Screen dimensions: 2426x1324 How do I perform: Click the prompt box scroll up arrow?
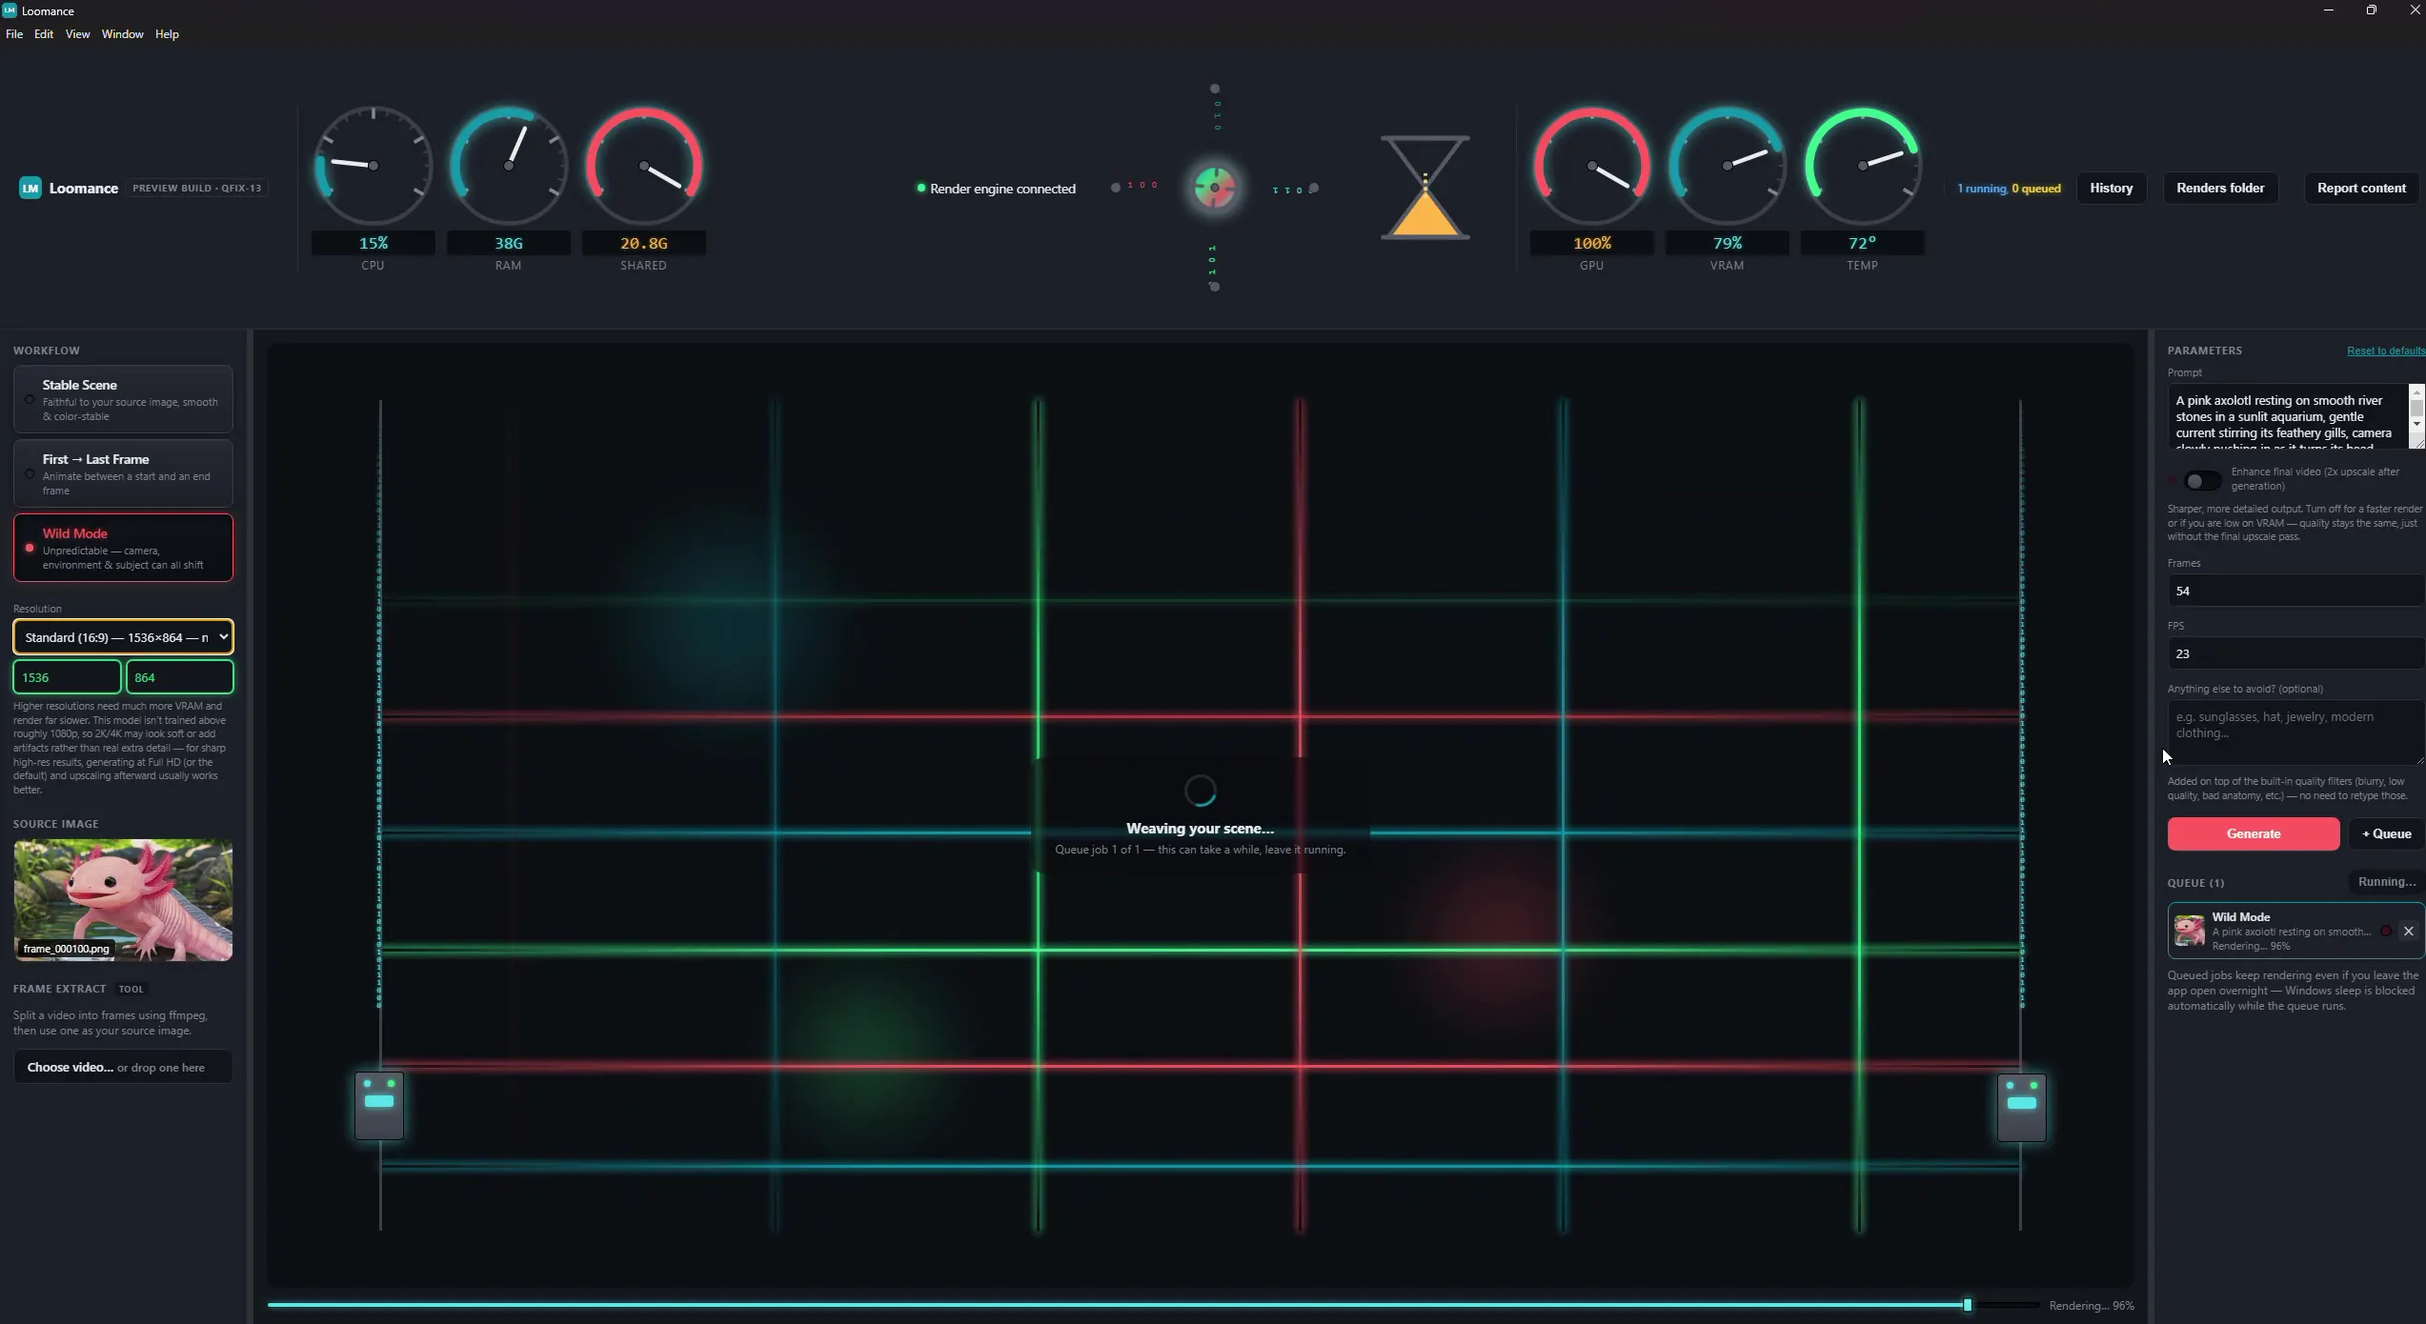click(x=2416, y=391)
